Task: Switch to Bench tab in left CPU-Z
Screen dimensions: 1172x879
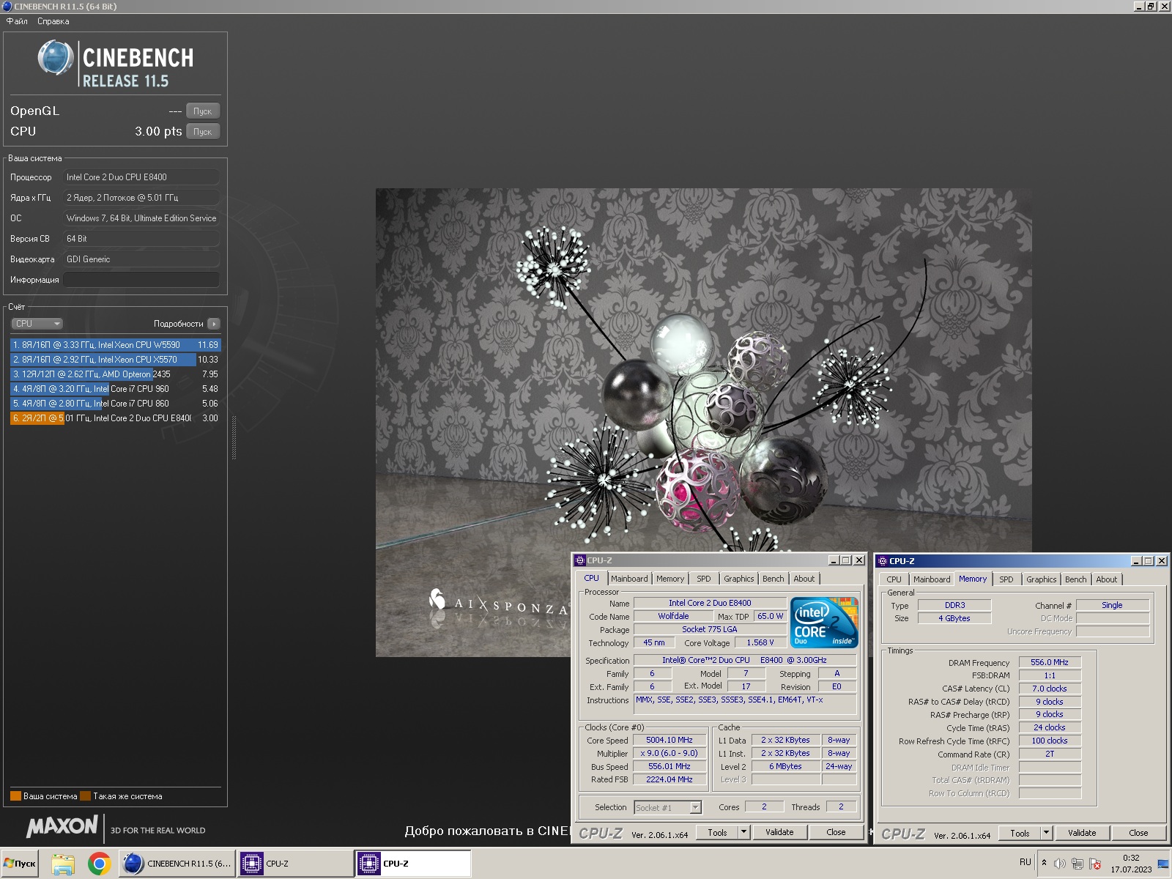Action: pos(773,579)
